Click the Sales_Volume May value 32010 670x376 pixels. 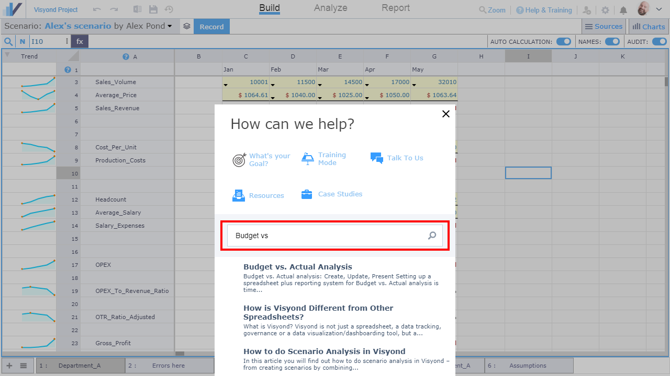click(x=434, y=82)
